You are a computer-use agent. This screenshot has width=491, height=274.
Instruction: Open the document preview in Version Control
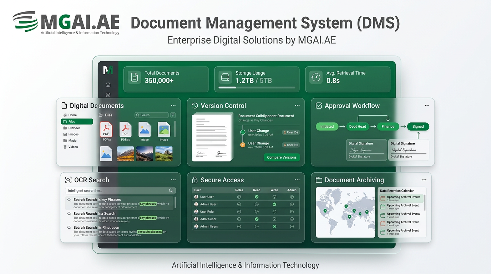212,137
